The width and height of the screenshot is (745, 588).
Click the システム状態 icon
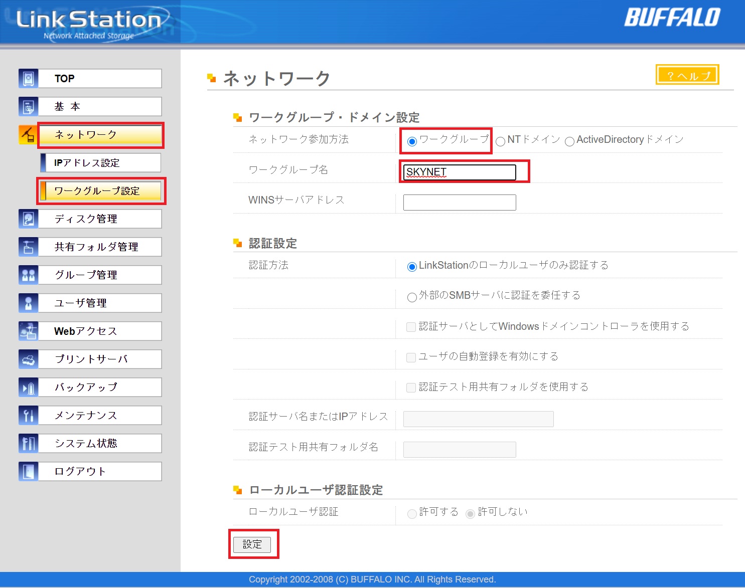[28, 443]
